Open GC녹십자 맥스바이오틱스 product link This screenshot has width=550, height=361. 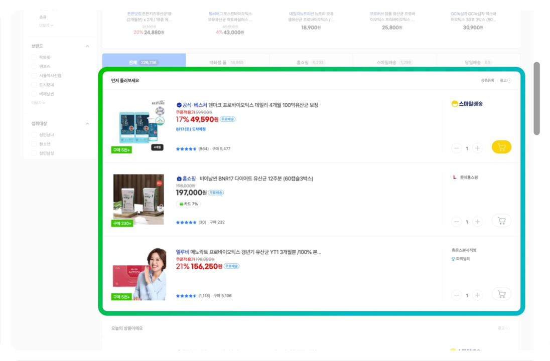coord(473,17)
